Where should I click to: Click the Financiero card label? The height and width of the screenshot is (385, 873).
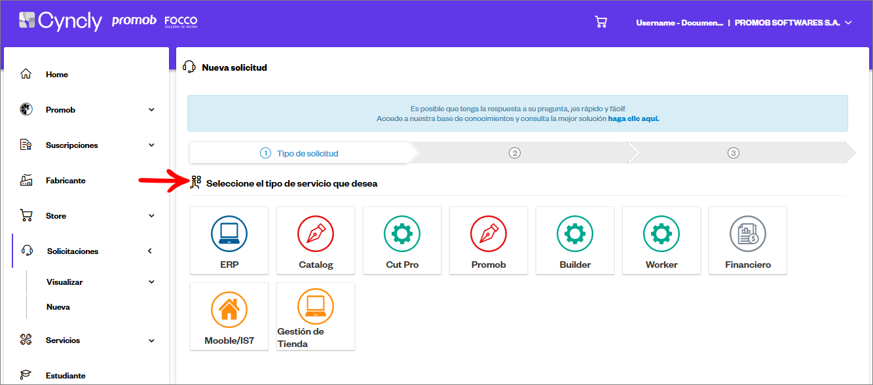pyautogui.click(x=748, y=265)
